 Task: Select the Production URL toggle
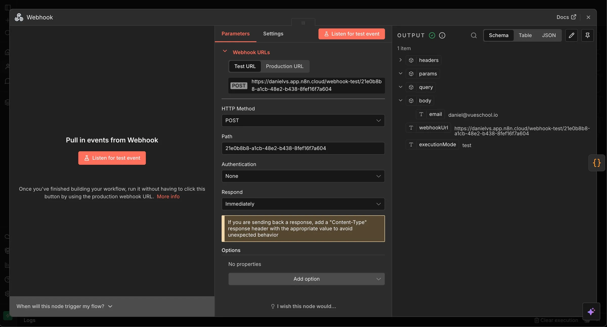[285, 66]
